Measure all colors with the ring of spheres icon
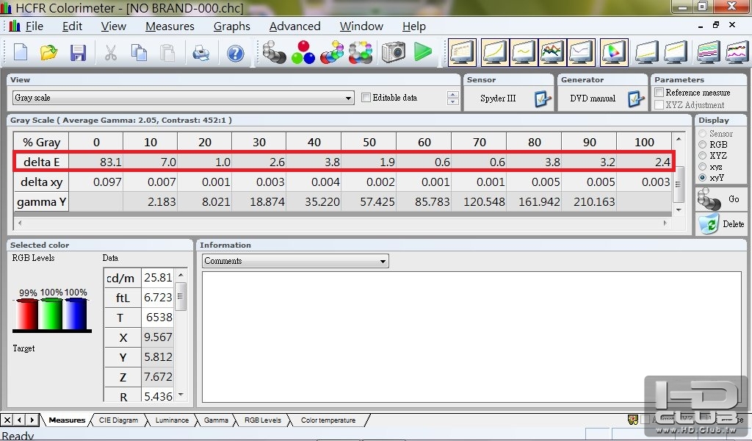Image resolution: width=752 pixels, height=441 pixels. (361, 52)
